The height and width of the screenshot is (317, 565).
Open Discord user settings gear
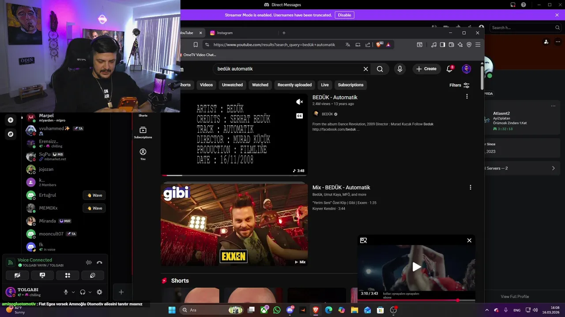99,292
